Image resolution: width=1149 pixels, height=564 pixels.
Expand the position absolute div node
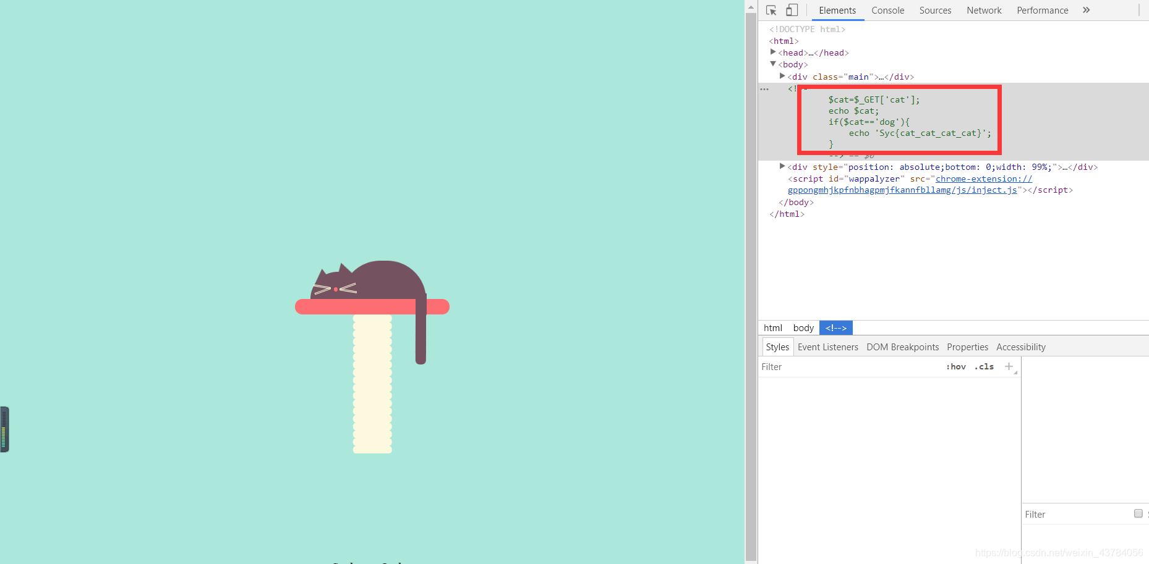[782, 167]
